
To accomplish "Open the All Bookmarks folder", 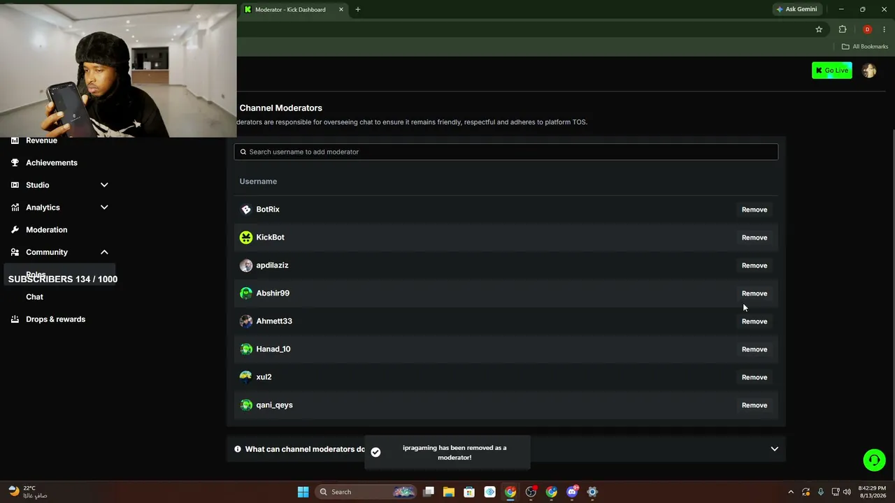I will [x=865, y=47].
